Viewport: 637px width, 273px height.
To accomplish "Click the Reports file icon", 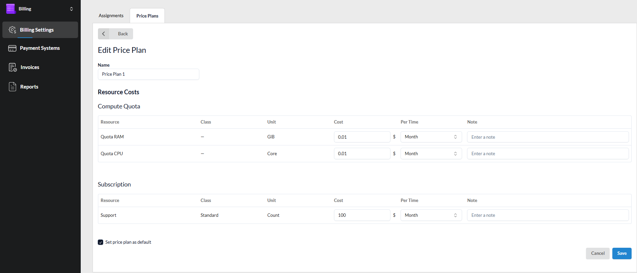I will (x=12, y=87).
